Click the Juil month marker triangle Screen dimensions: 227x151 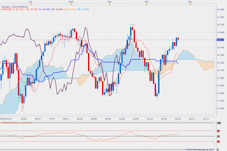(31, 4)
